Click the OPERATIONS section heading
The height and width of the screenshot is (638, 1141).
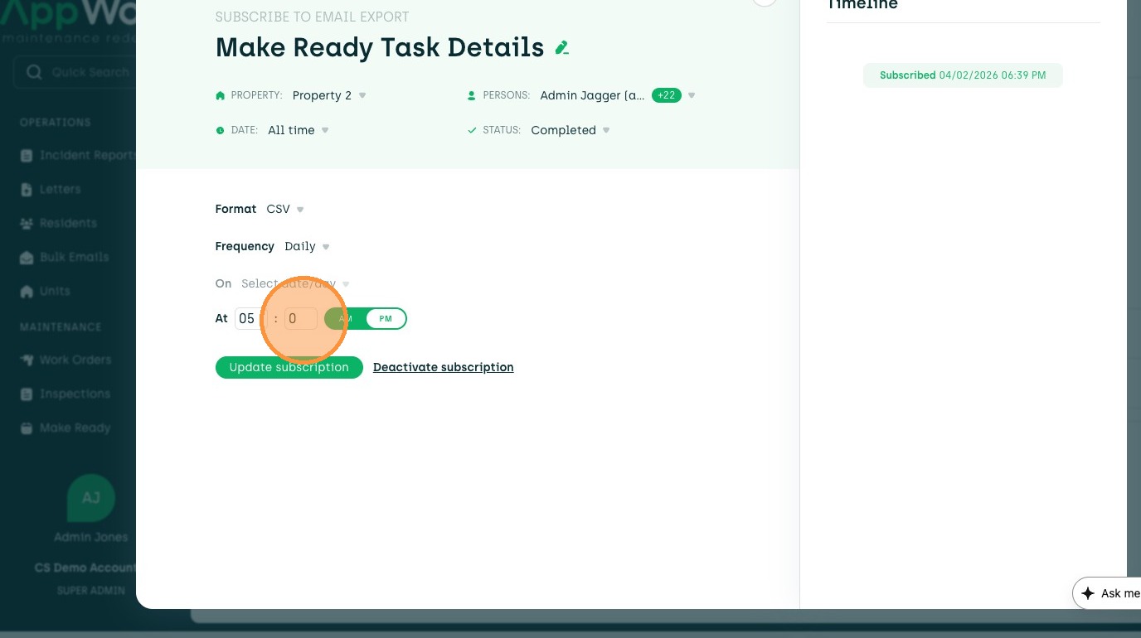[x=56, y=123]
